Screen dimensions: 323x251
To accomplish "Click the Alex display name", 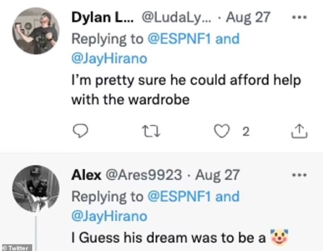I will 86,175.
